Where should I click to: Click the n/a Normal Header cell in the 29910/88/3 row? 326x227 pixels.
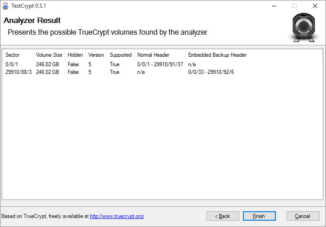141,72
